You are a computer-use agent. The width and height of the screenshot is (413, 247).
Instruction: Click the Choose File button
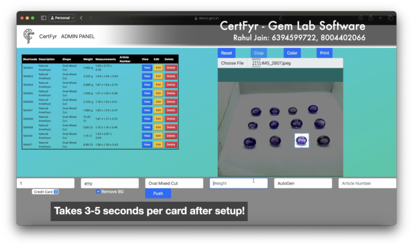point(232,63)
